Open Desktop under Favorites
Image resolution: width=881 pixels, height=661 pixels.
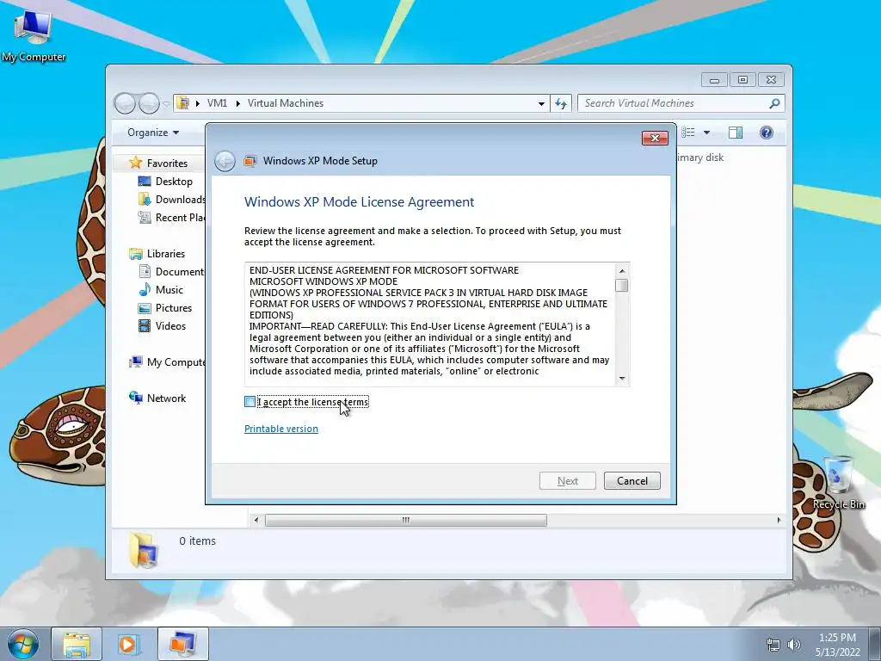pyautogui.click(x=174, y=182)
